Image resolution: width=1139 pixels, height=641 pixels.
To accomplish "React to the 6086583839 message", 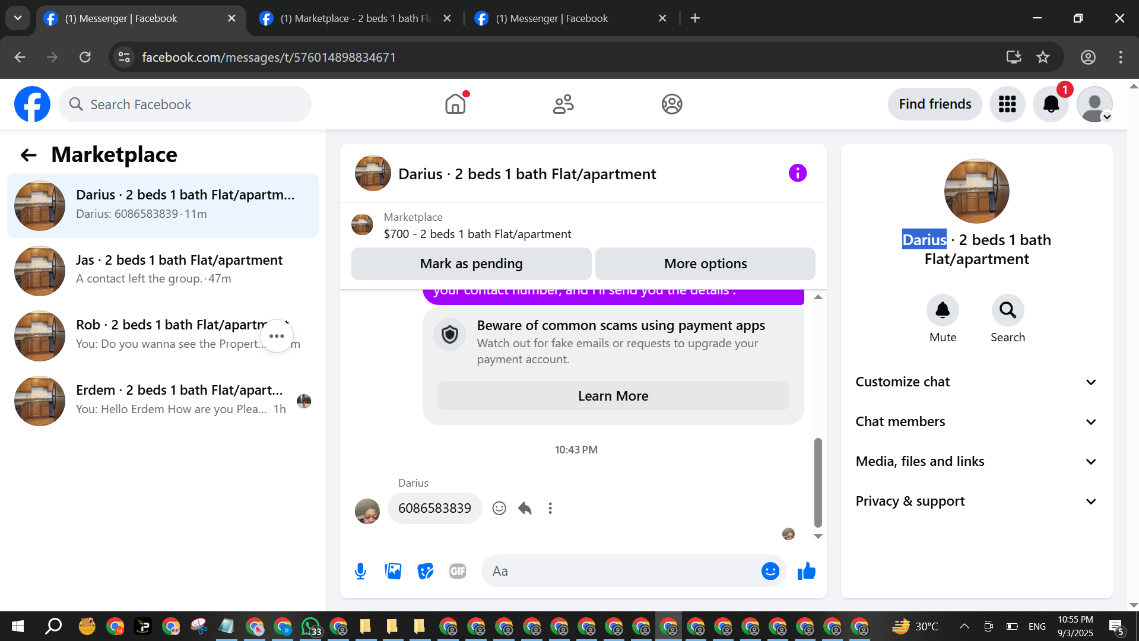I will pyautogui.click(x=499, y=508).
